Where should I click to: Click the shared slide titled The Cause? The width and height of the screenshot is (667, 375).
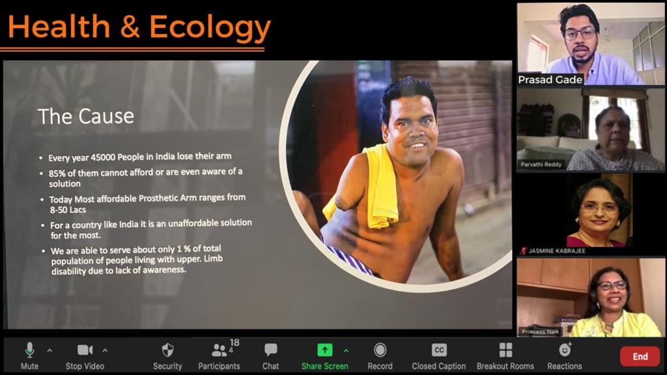pyautogui.click(x=257, y=194)
